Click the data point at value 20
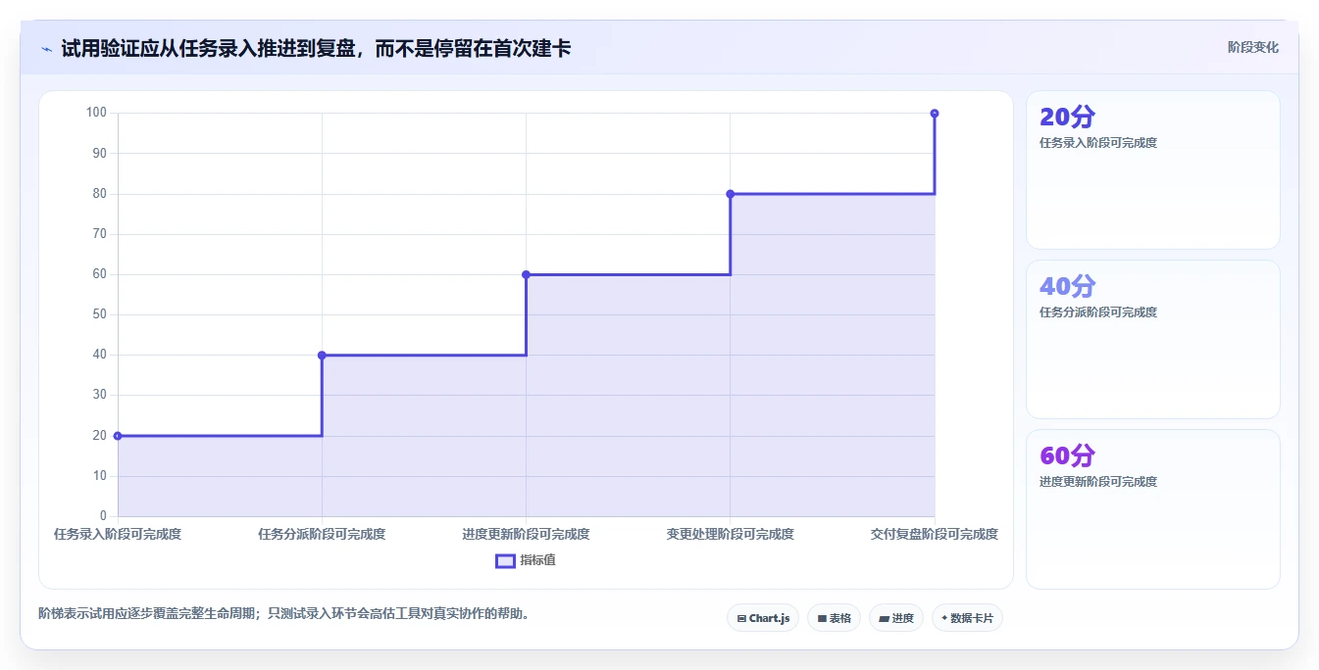Viewport: 1319px width, 670px height. click(x=118, y=436)
